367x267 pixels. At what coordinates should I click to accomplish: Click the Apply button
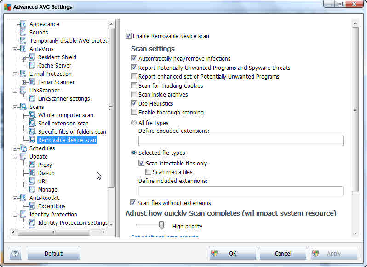point(334,253)
